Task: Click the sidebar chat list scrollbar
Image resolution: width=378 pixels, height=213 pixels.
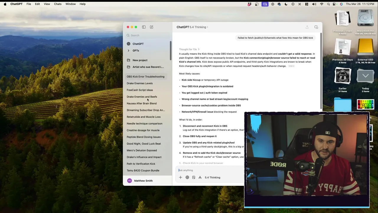Action: point(170,50)
